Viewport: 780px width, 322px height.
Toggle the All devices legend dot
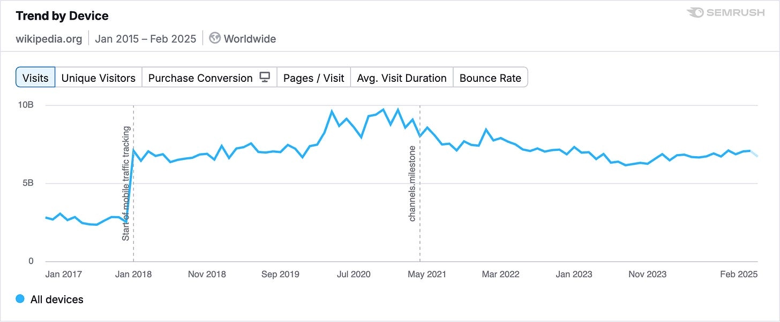[20, 299]
